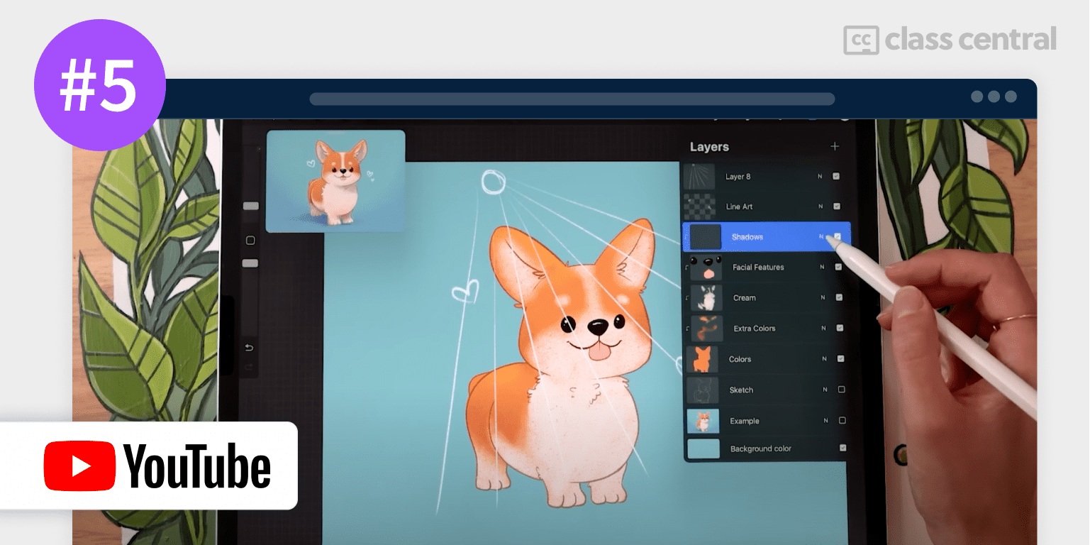Image resolution: width=1090 pixels, height=545 pixels.
Task: Select the Extra Colors layer
Action: tap(754, 329)
